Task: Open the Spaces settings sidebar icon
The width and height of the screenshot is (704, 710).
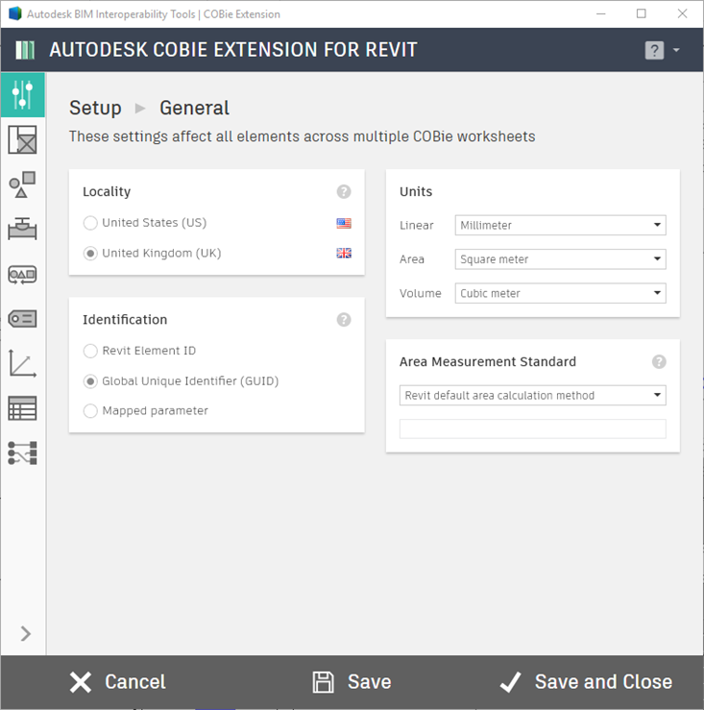Action: coord(23,139)
